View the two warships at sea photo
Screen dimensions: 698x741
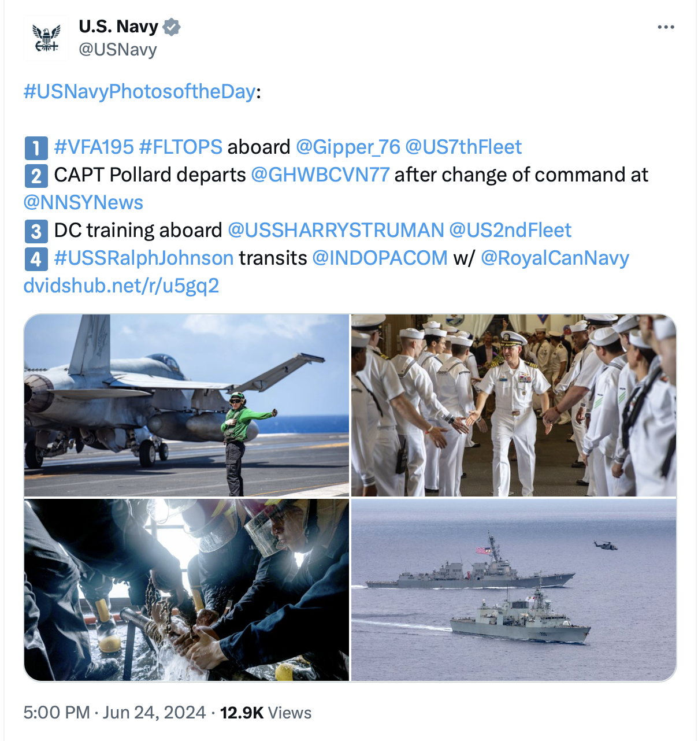pyautogui.click(x=514, y=590)
